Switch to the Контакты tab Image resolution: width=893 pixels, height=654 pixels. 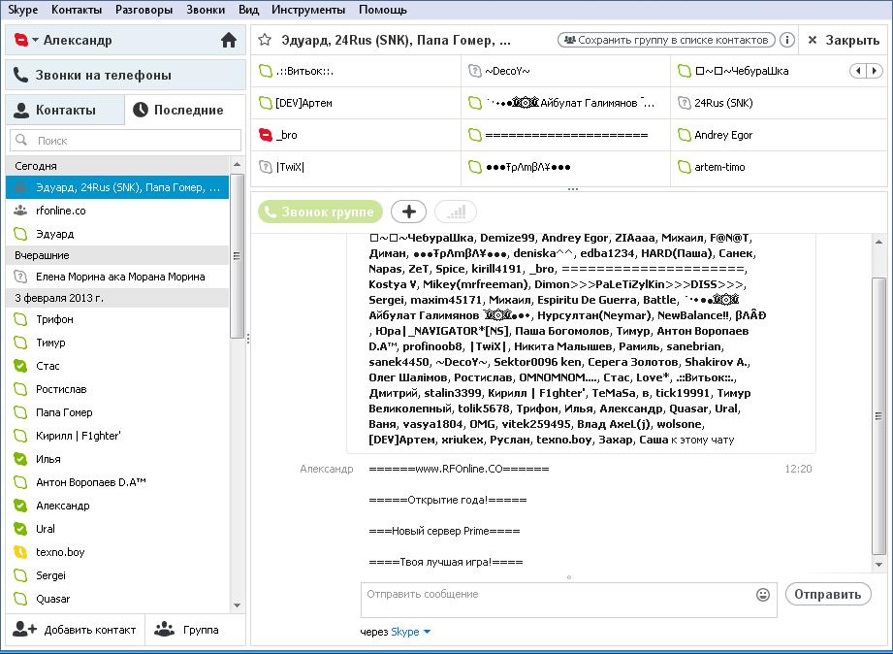65,110
